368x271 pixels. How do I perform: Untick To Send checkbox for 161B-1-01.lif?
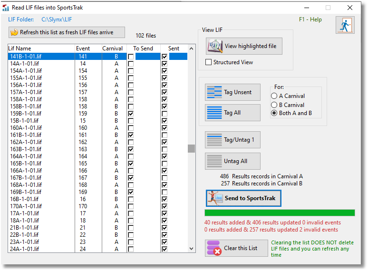[131, 135]
